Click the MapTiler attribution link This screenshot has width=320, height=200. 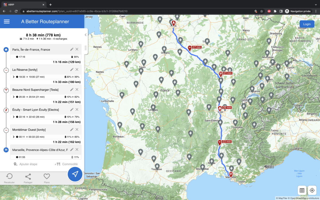[281, 198]
